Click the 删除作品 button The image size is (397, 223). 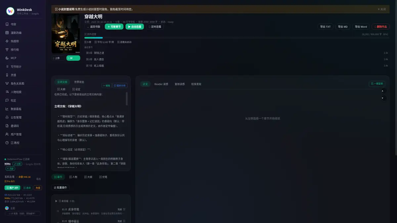click(x=380, y=27)
